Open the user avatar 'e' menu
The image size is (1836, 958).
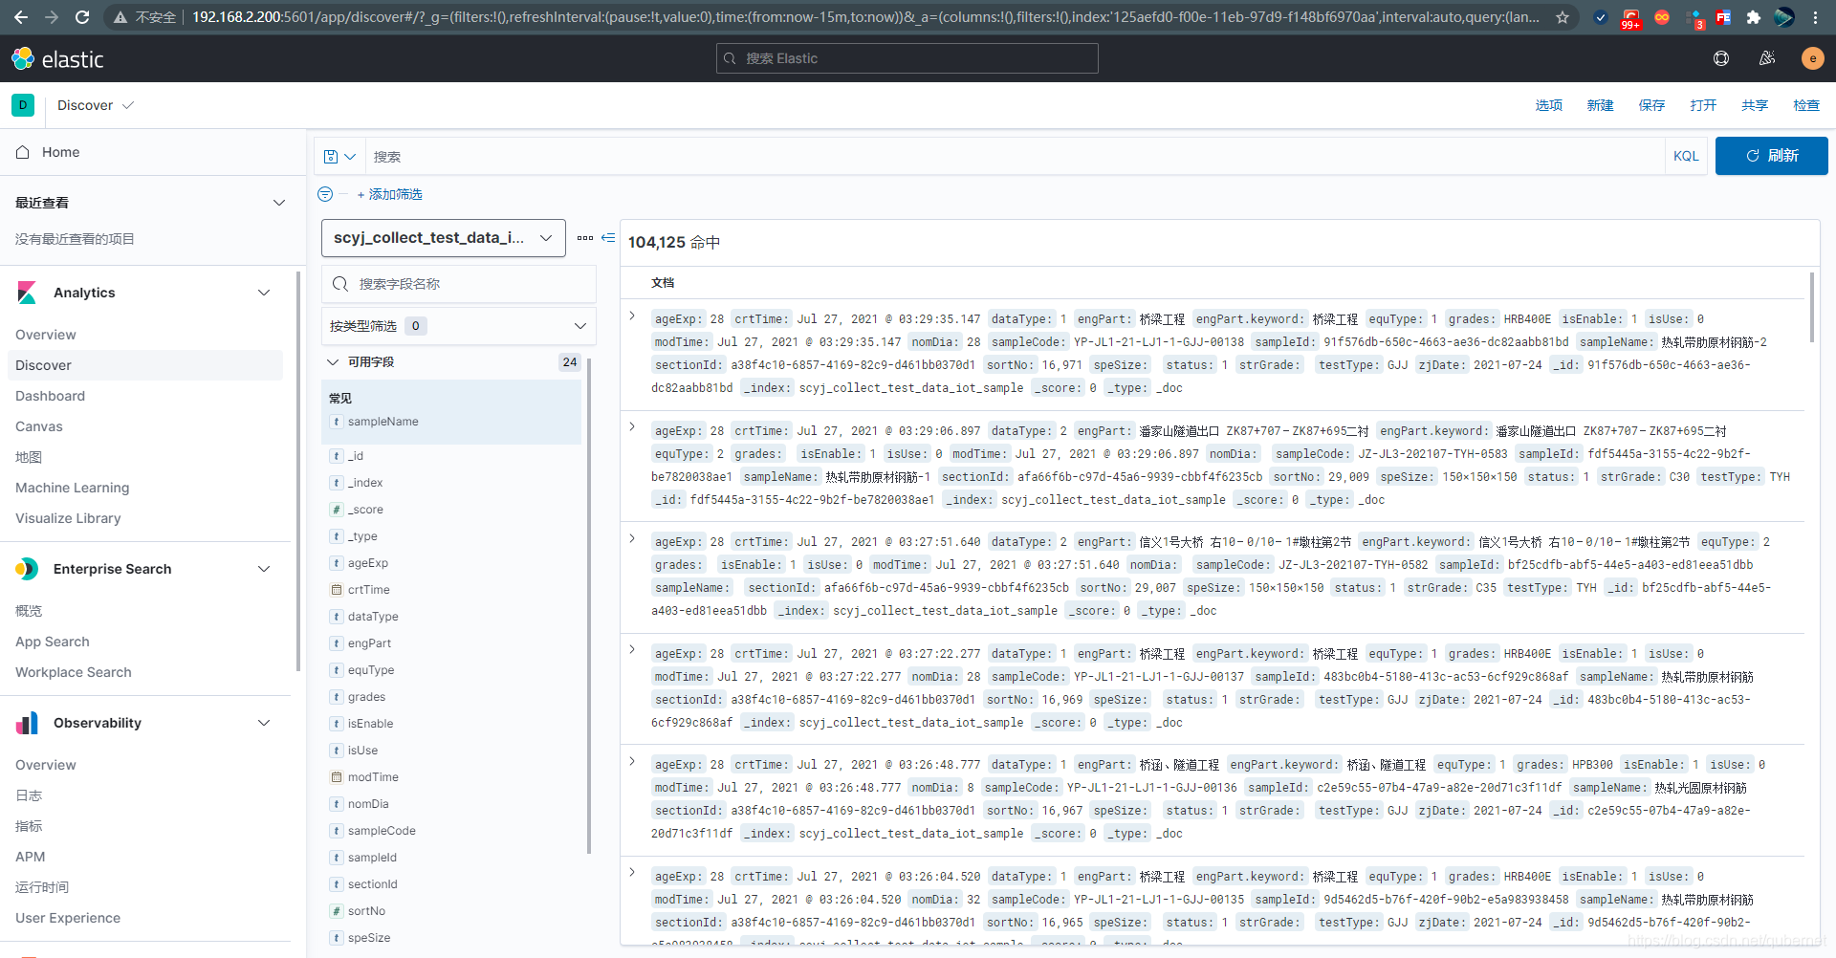coord(1812,58)
